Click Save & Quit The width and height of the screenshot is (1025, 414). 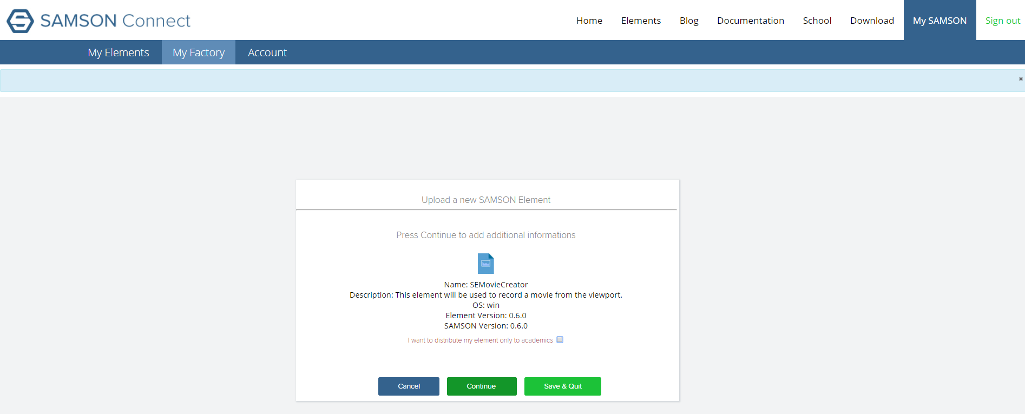562,386
